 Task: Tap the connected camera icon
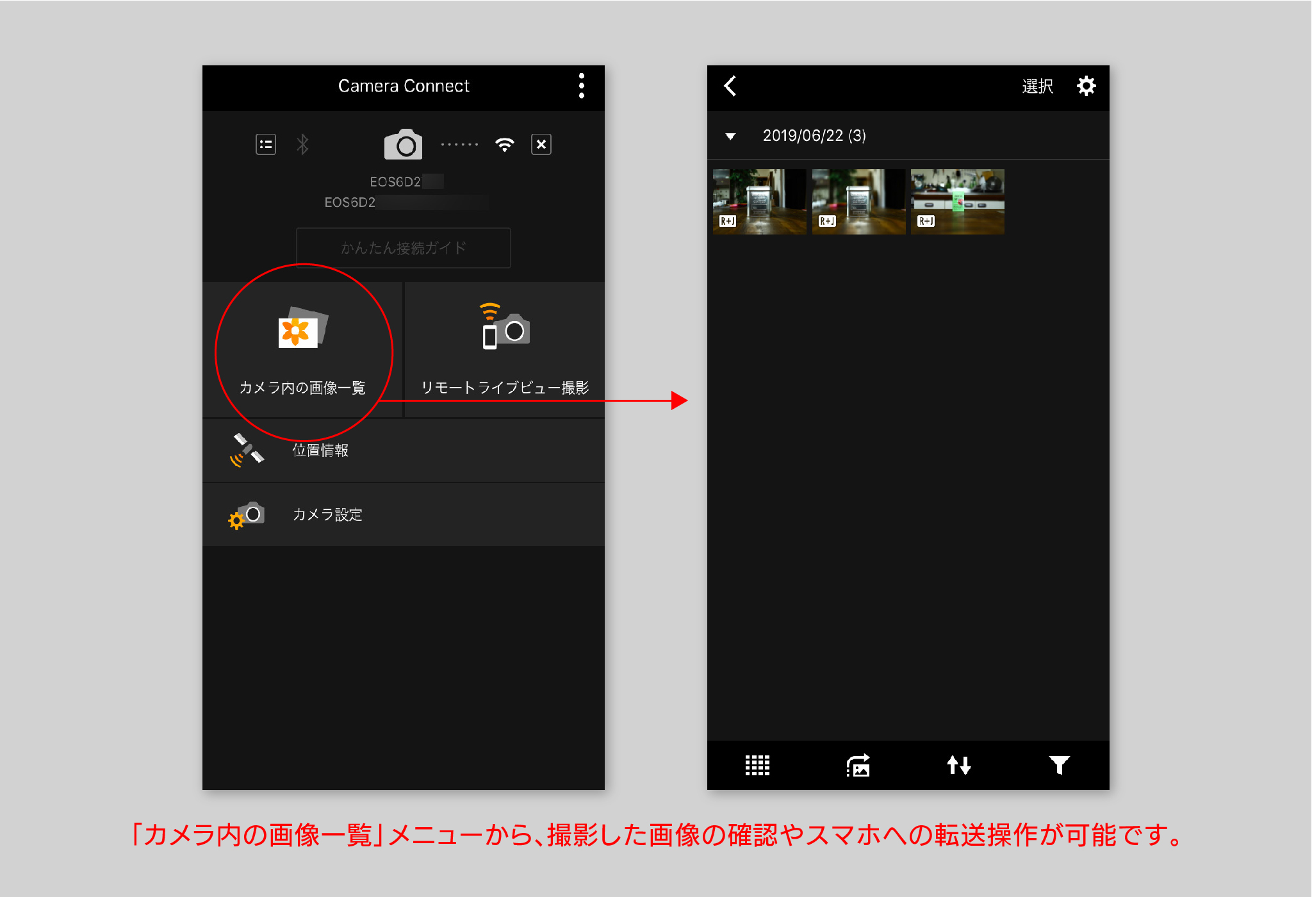coord(403,145)
